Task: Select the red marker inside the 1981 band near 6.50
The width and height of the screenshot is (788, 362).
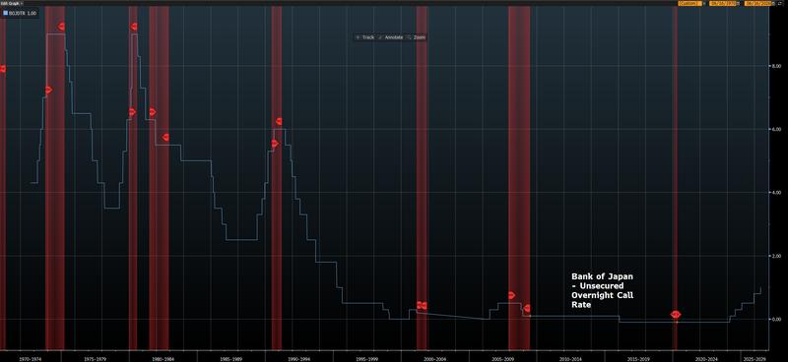Action: point(153,112)
